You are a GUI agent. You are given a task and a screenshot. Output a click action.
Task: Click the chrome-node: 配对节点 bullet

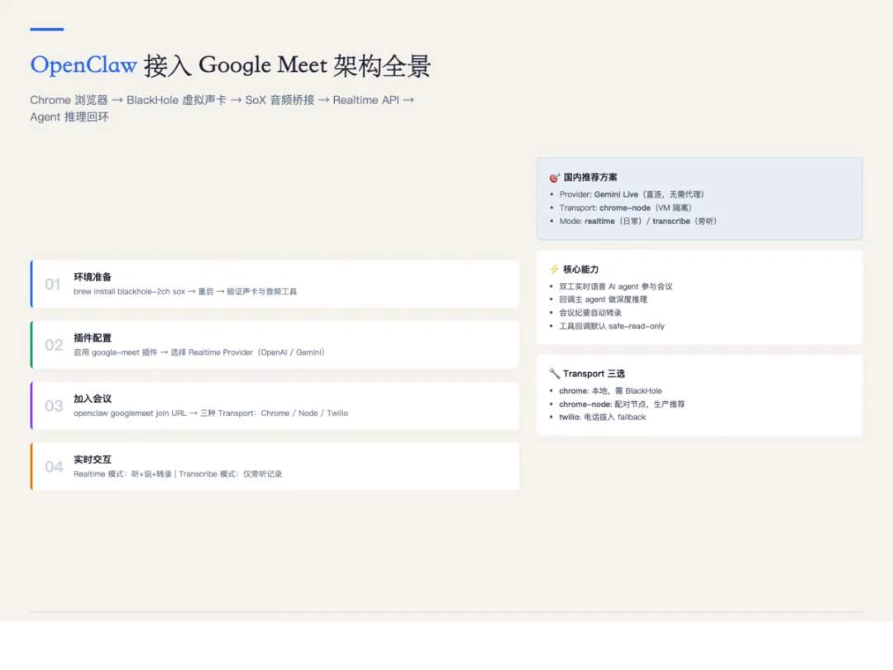[622, 404]
